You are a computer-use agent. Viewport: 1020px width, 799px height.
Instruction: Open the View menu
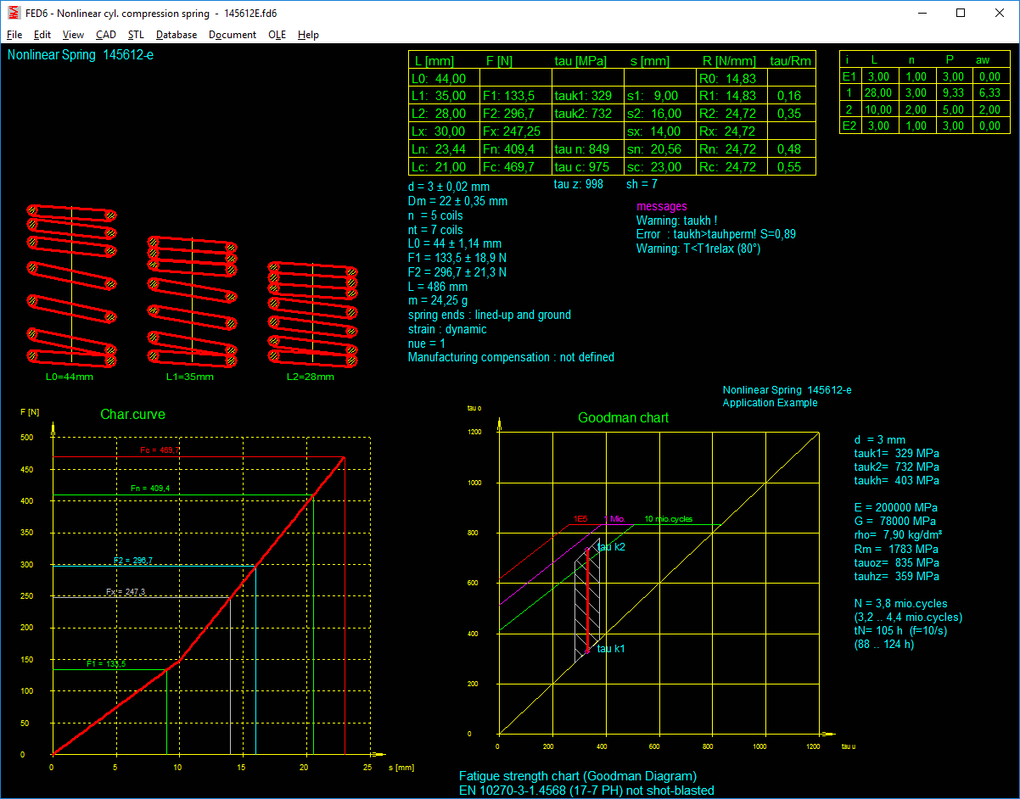73,35
